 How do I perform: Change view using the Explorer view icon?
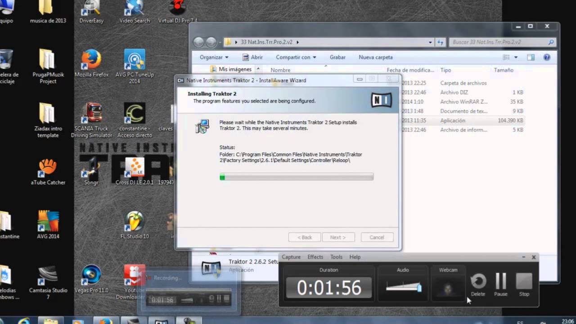point(507,57)
